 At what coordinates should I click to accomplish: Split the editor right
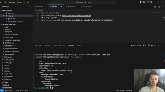click(159, 7)
